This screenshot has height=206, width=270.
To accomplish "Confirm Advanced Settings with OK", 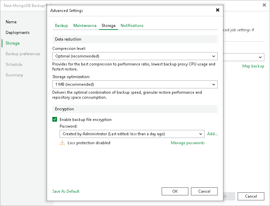I will [x=175, y=191].
